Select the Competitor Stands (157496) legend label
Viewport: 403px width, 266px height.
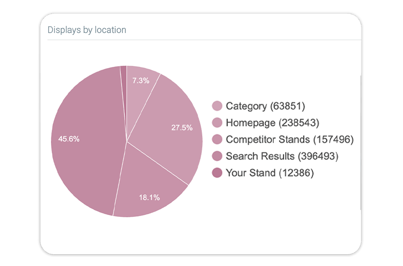[289, 139]
